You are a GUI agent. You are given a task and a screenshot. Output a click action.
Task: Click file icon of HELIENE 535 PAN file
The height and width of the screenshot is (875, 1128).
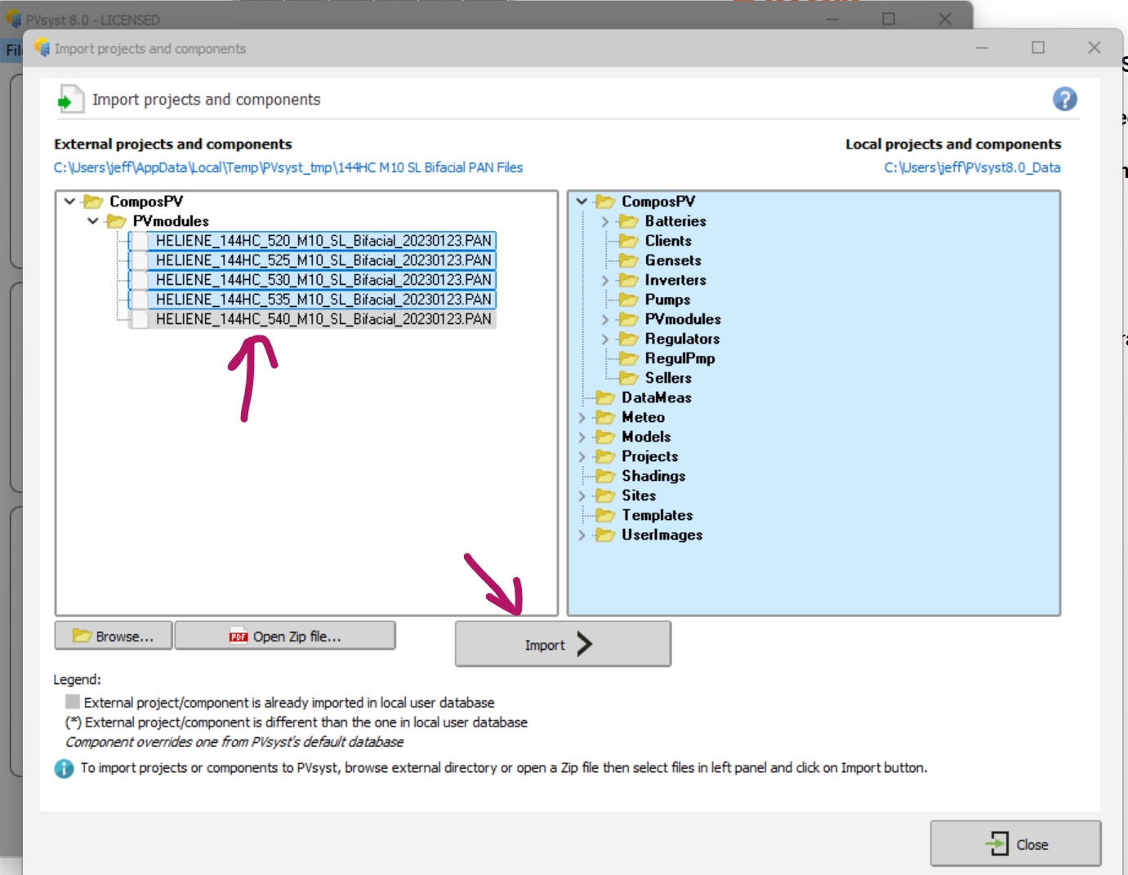click(140, 300)
